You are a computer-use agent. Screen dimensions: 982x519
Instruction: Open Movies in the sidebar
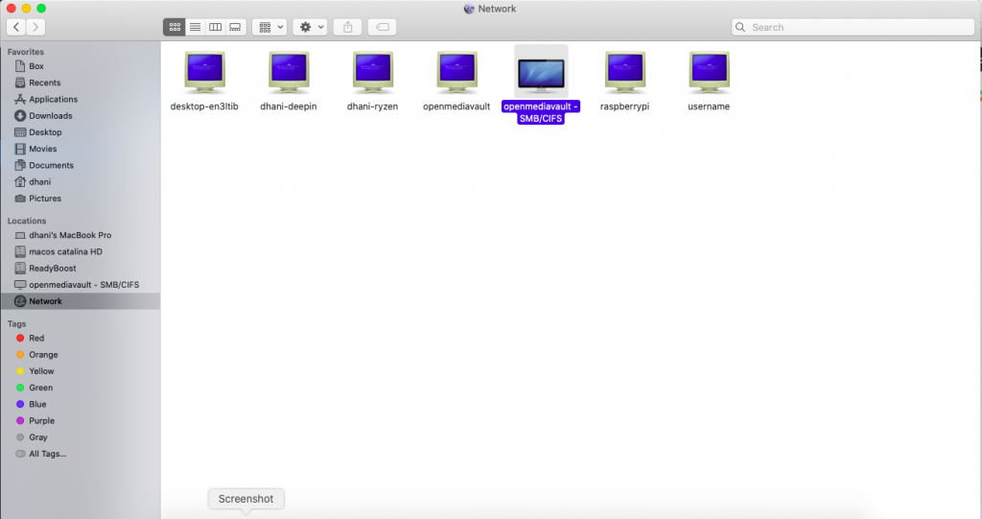81,149
